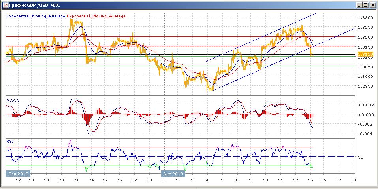Click the 'Окт 2018' month marker

click(x=173, y=173)
